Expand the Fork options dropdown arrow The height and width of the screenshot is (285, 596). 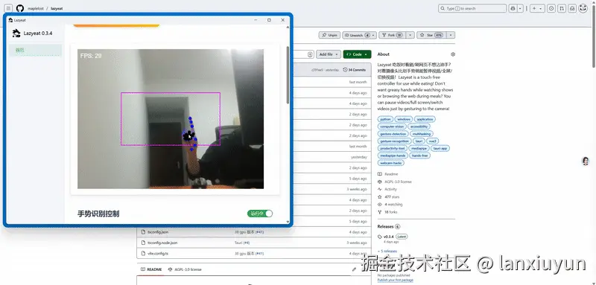[410, 35]
